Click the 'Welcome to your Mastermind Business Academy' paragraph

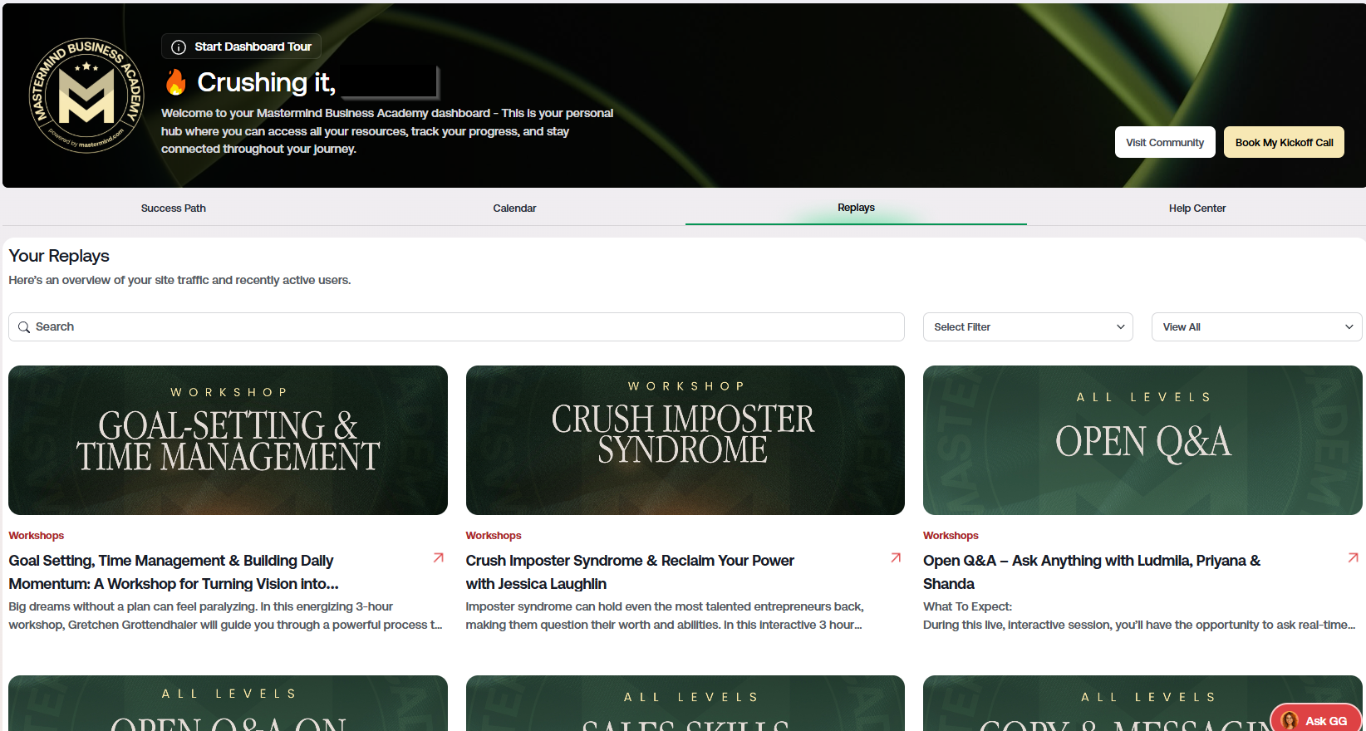387,131
